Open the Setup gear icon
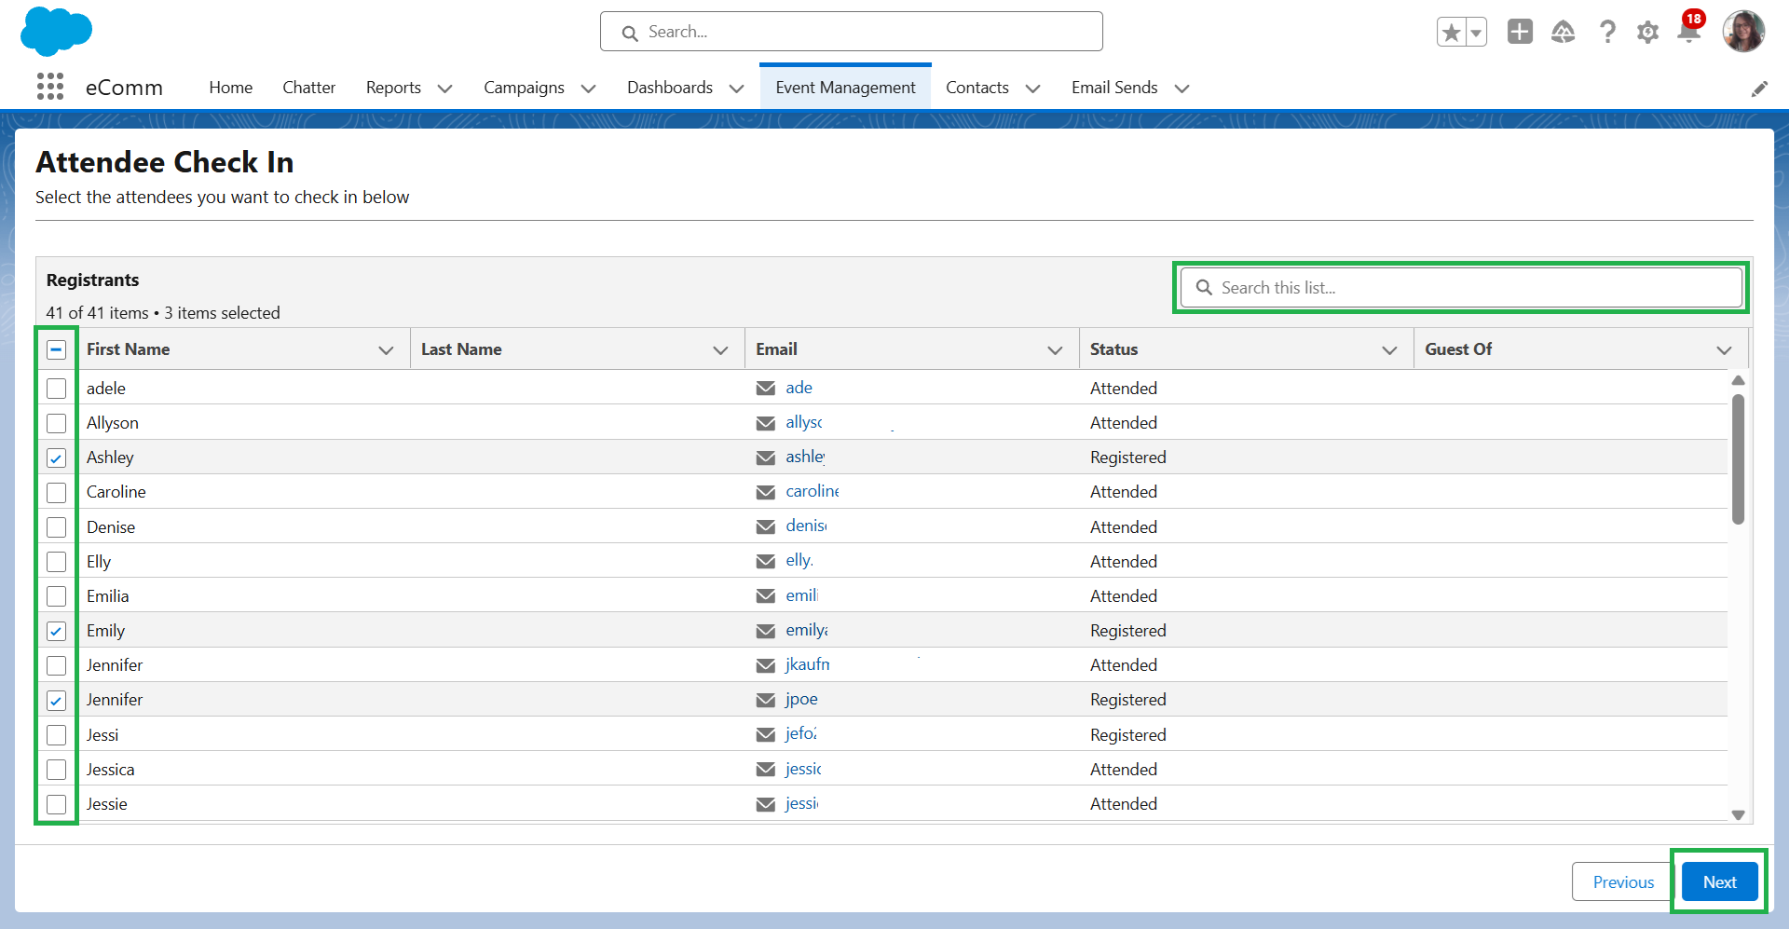1789x929 pixels. 1647,33
